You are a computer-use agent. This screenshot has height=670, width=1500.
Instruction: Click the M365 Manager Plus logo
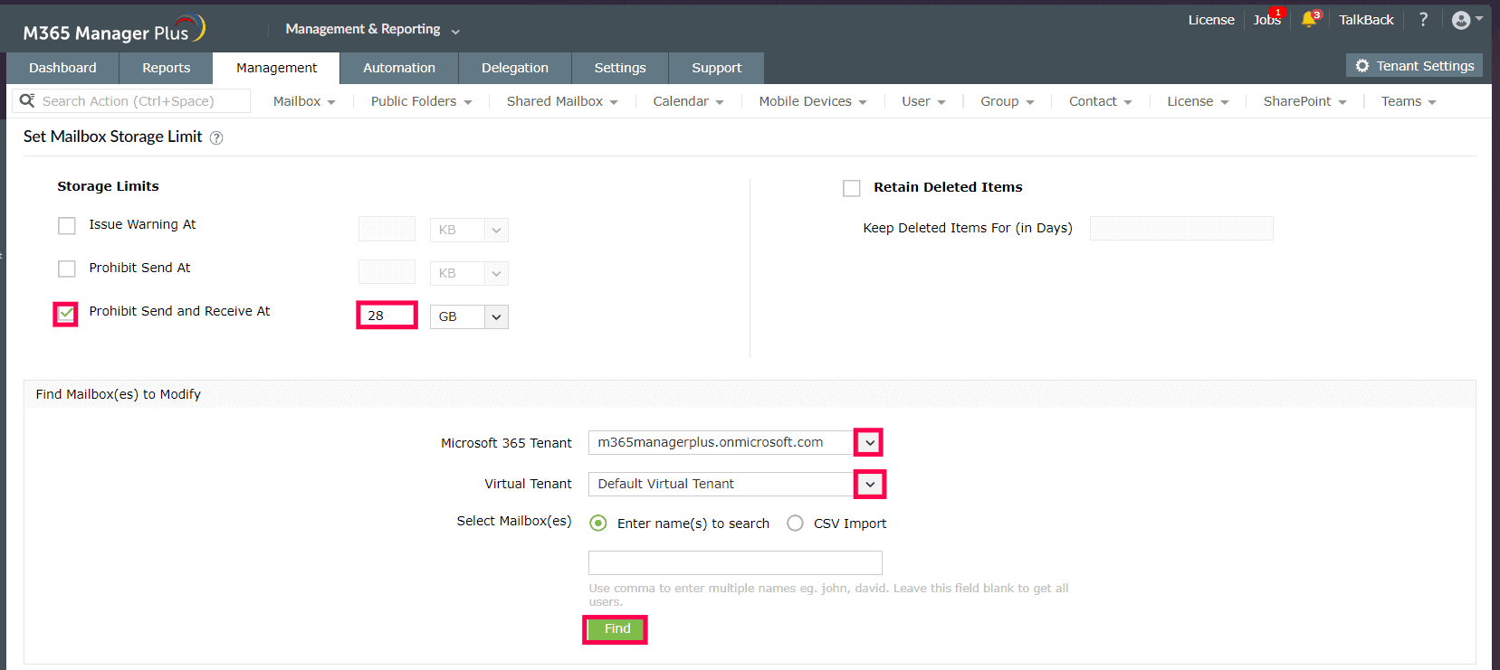pyautogui.click(x=114, y=30)
